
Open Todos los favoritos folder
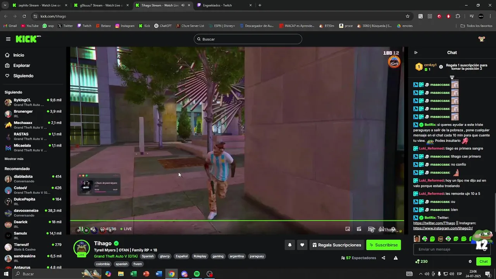pyautogui.click(x=477, y=26)
